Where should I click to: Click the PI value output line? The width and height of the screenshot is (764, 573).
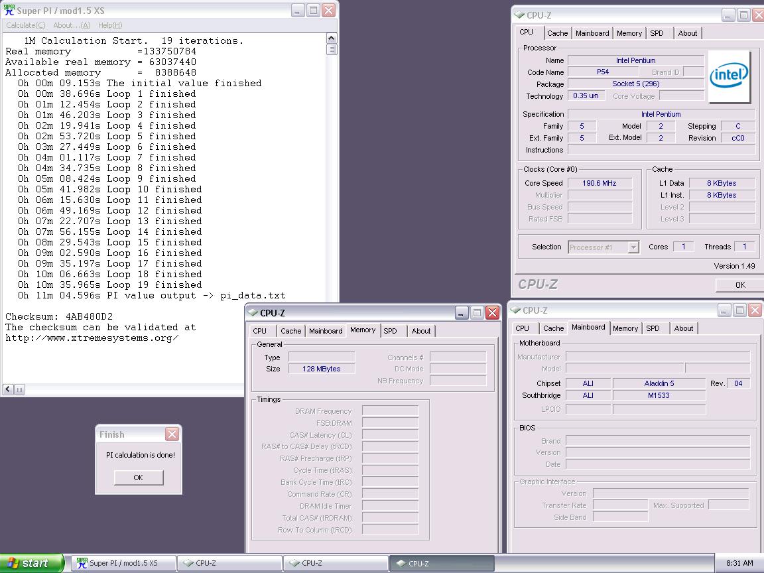pyautogui.click(x=151, y=296)
